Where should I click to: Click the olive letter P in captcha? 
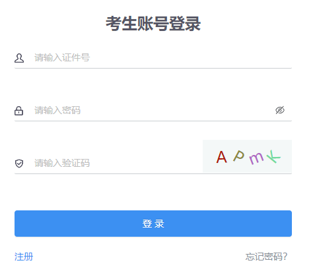(239, 156)
